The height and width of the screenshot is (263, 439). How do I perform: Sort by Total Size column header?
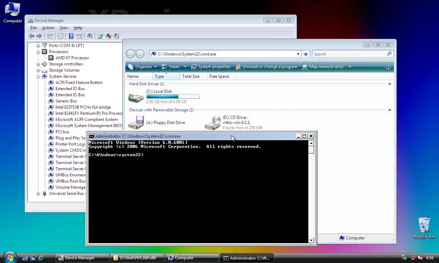pyautogui.click(x=194, y=76)
